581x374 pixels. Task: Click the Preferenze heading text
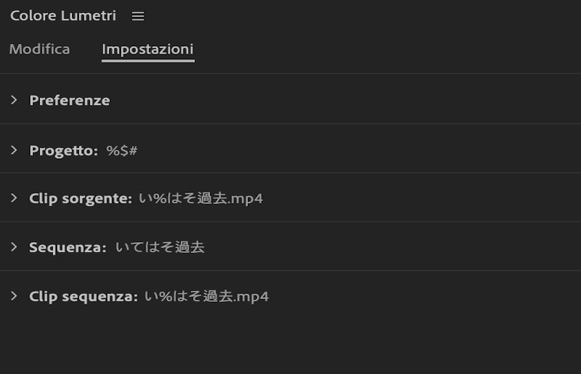click(69, 100)
